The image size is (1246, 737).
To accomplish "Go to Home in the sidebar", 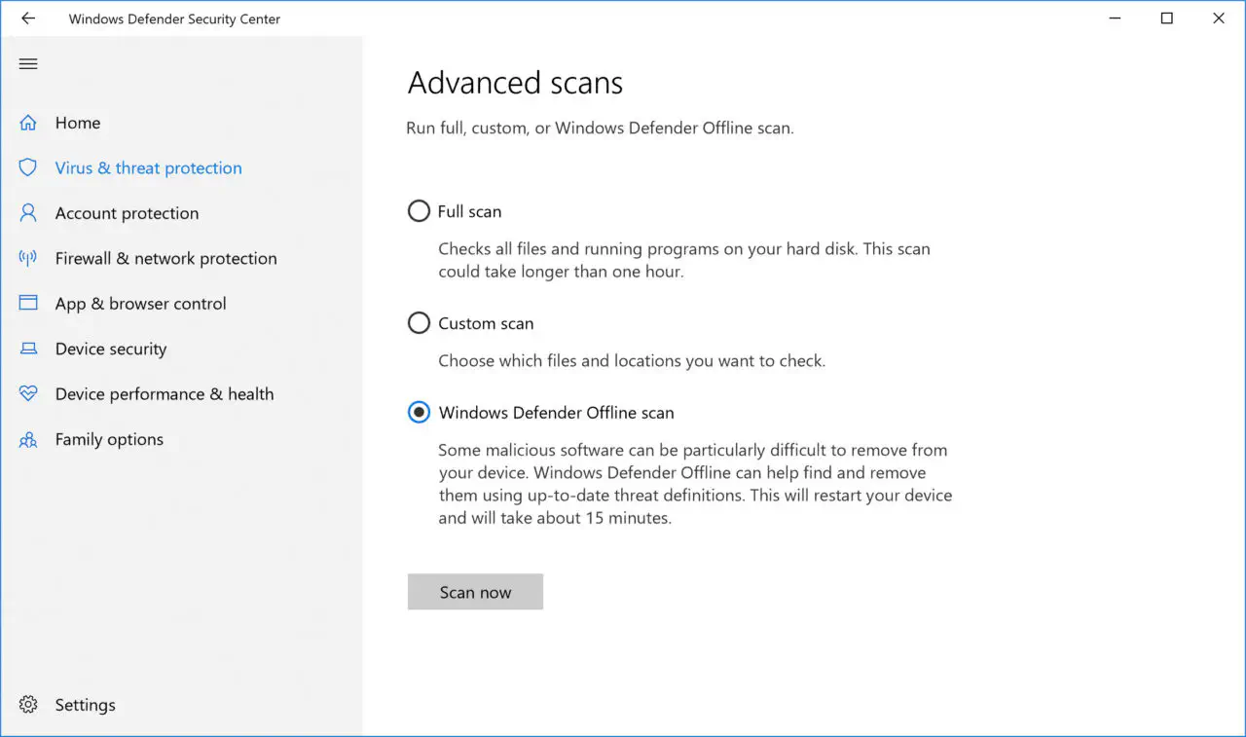I will pyautogui.click(x=78, y=123).
